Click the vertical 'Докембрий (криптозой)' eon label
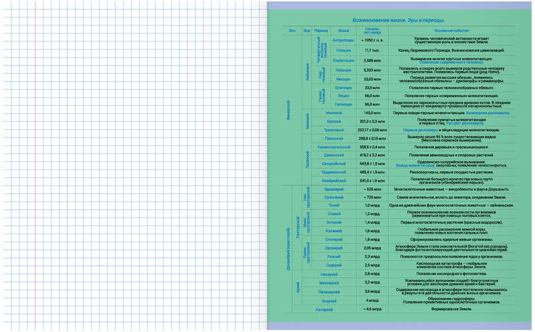Viewport: 535px width, 332px height. pos(290,248)
